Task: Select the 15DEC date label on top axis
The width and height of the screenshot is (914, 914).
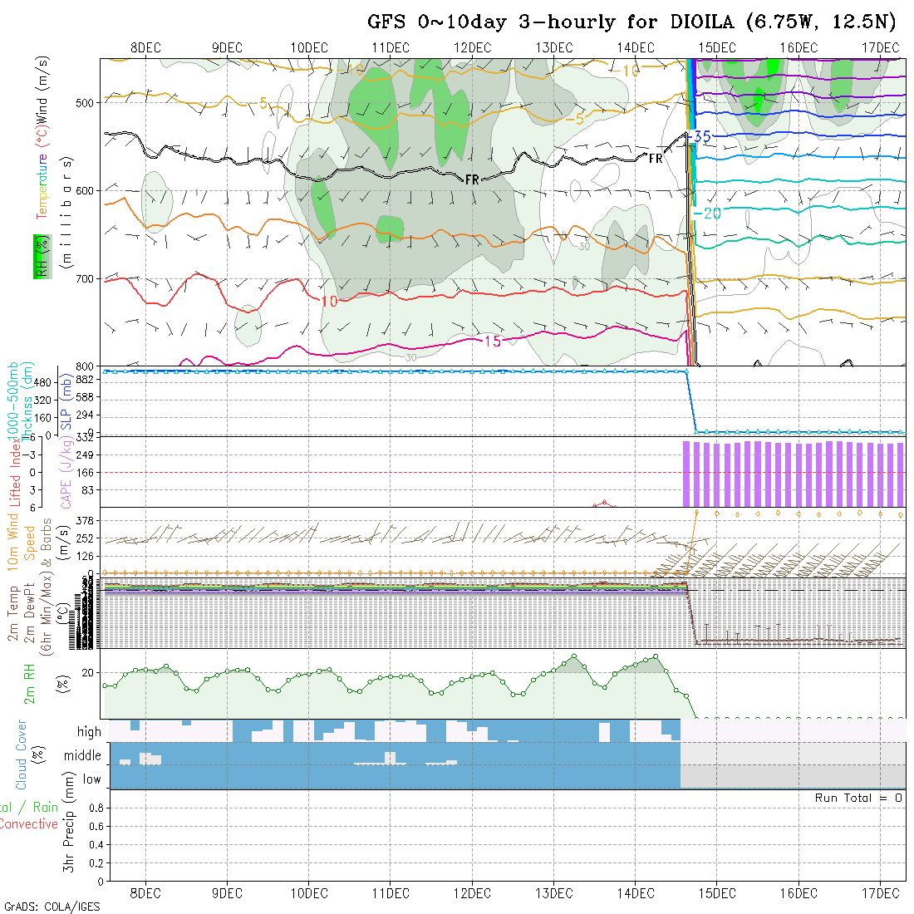Action: [716, 47]
